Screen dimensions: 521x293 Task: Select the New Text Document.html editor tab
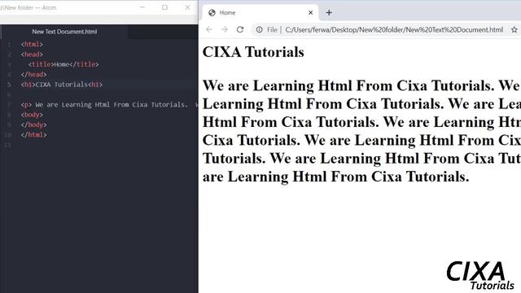(64, 32)
